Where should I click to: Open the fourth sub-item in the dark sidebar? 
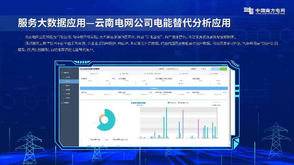point(69,90)
